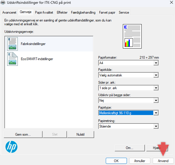Image resolution: width=175 pixels, height=165 pixels.
Task: Expand the Papirformater dropdown arrow
Action: tap(156, 63)
